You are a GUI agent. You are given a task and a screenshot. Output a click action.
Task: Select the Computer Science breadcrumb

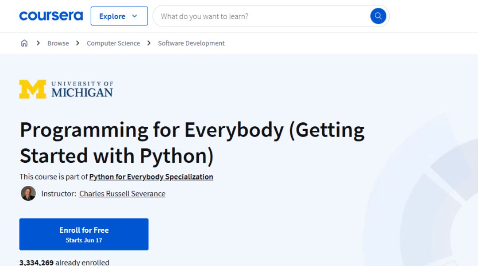pyautogui.click(x=113, y=43)
